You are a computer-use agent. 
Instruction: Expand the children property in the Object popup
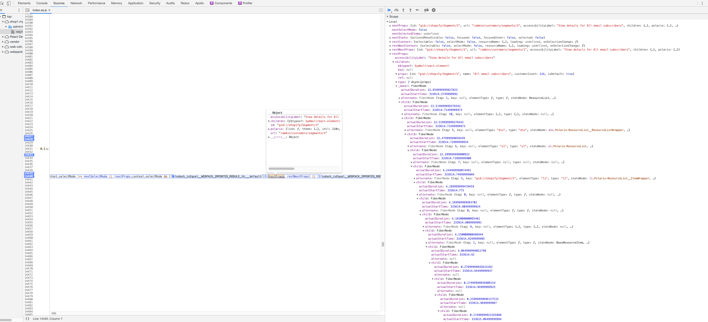point(269,121)
